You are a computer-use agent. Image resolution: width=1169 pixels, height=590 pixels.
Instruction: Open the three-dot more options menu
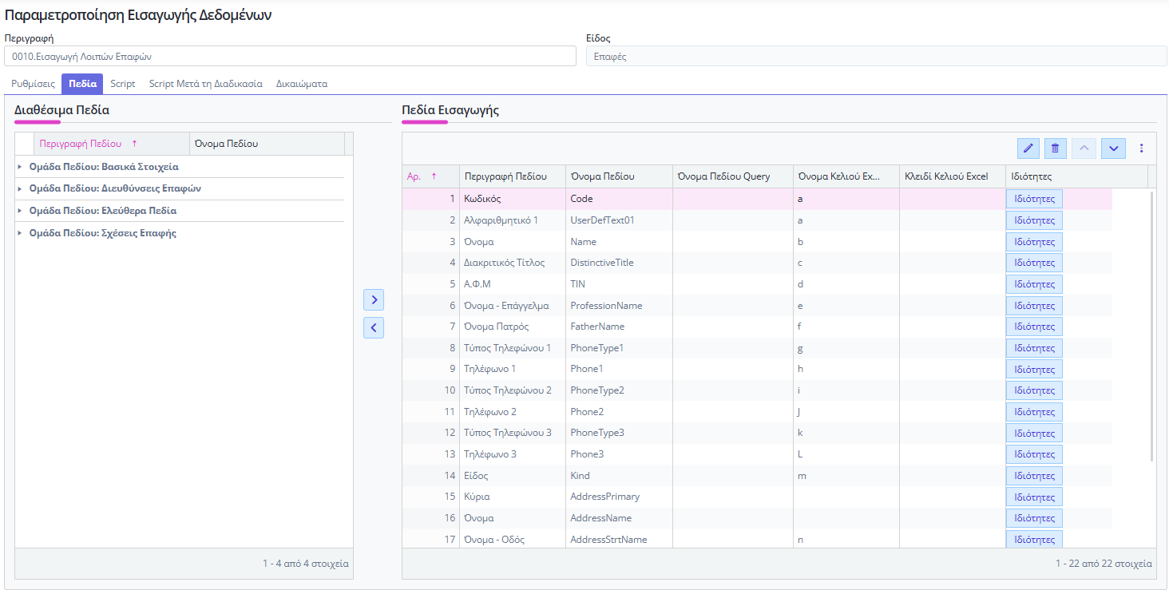click(1141, 148)
